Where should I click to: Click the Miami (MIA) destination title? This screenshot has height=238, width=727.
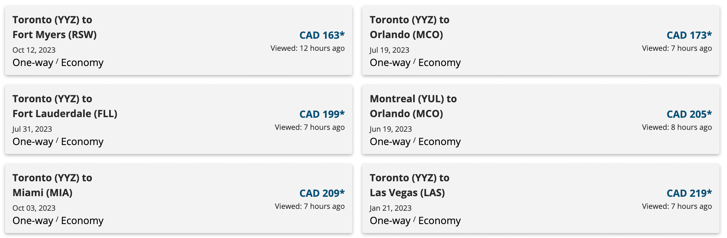coord(42,193)
